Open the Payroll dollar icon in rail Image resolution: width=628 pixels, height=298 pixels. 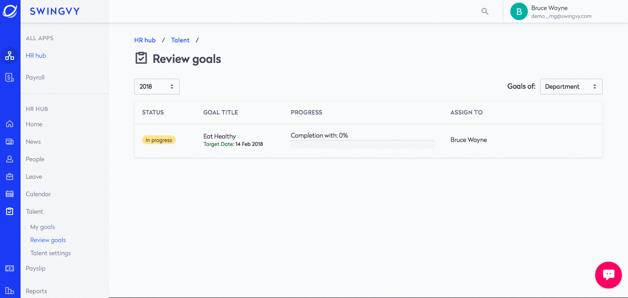point(10,77)
